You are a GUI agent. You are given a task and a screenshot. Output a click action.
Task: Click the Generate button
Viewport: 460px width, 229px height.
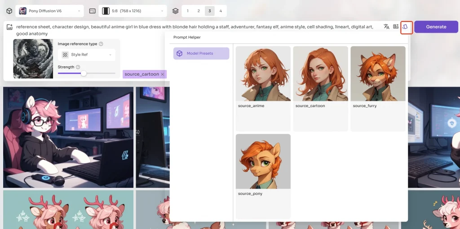point(436,26)
